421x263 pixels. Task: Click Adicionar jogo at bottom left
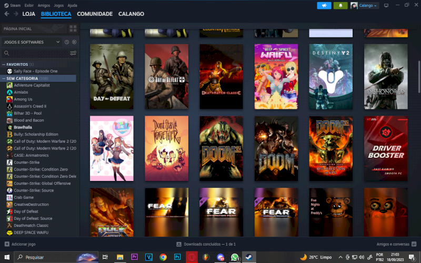(x=20, y=244)
